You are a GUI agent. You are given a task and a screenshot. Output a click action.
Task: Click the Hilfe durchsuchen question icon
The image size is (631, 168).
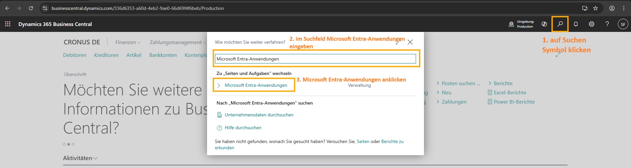tap(220, 128)
